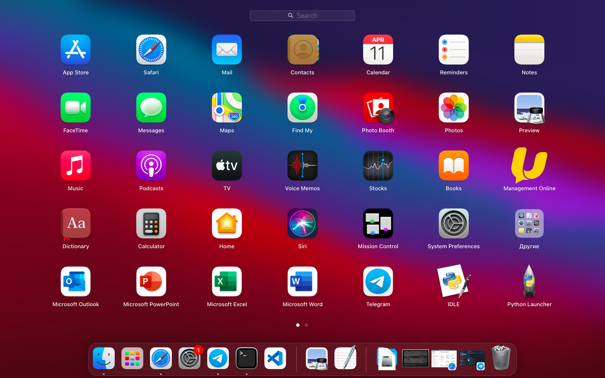This screenshot has width=605, height=378.
Task: Launch Siri
Action: click(302, 224)
